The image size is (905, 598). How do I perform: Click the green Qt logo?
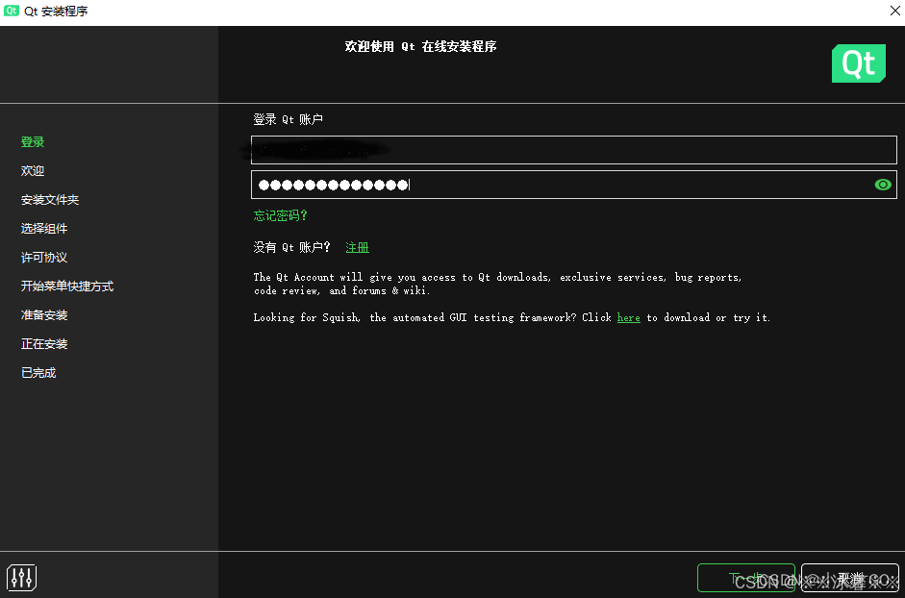pos(858,63)
